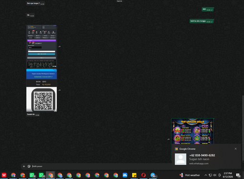244x179 pixels.
Task: Forward the QR code payment image
Action: (60, 90)
